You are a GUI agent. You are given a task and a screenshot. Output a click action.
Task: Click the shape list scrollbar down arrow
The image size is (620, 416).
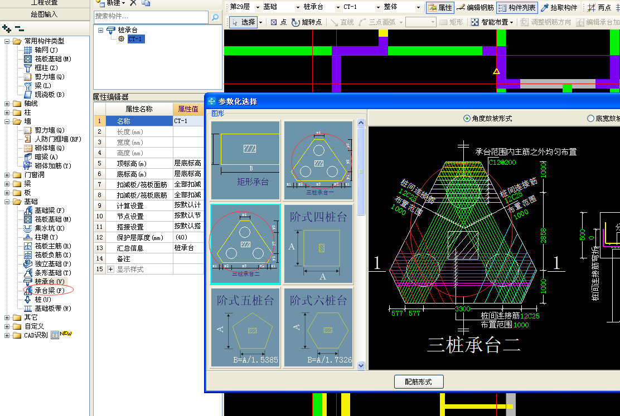[361, 365]
